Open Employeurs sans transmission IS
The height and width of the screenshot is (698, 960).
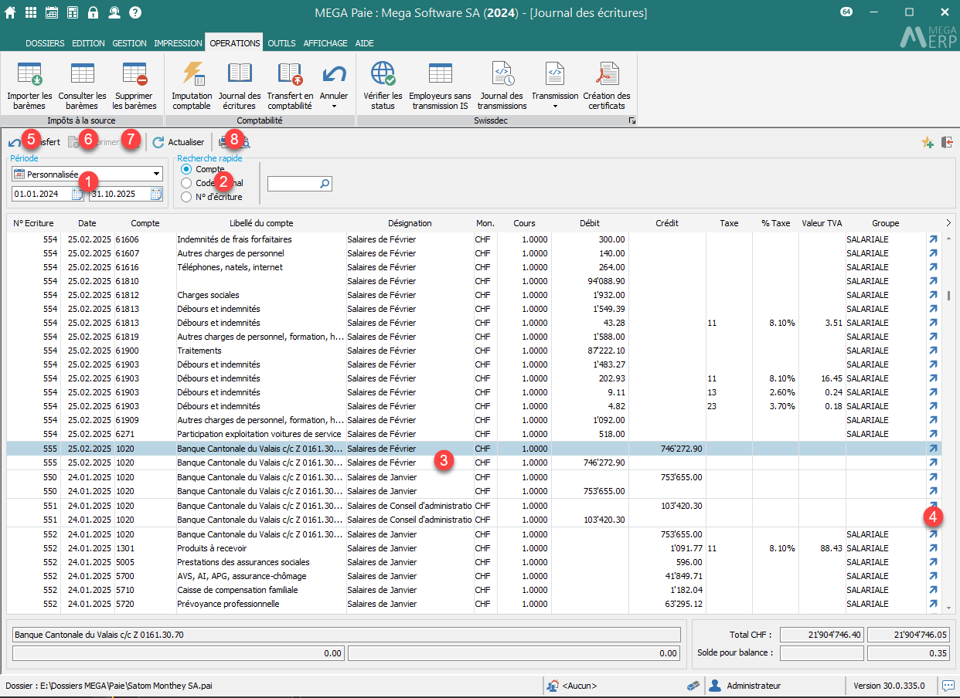(440, 75)
